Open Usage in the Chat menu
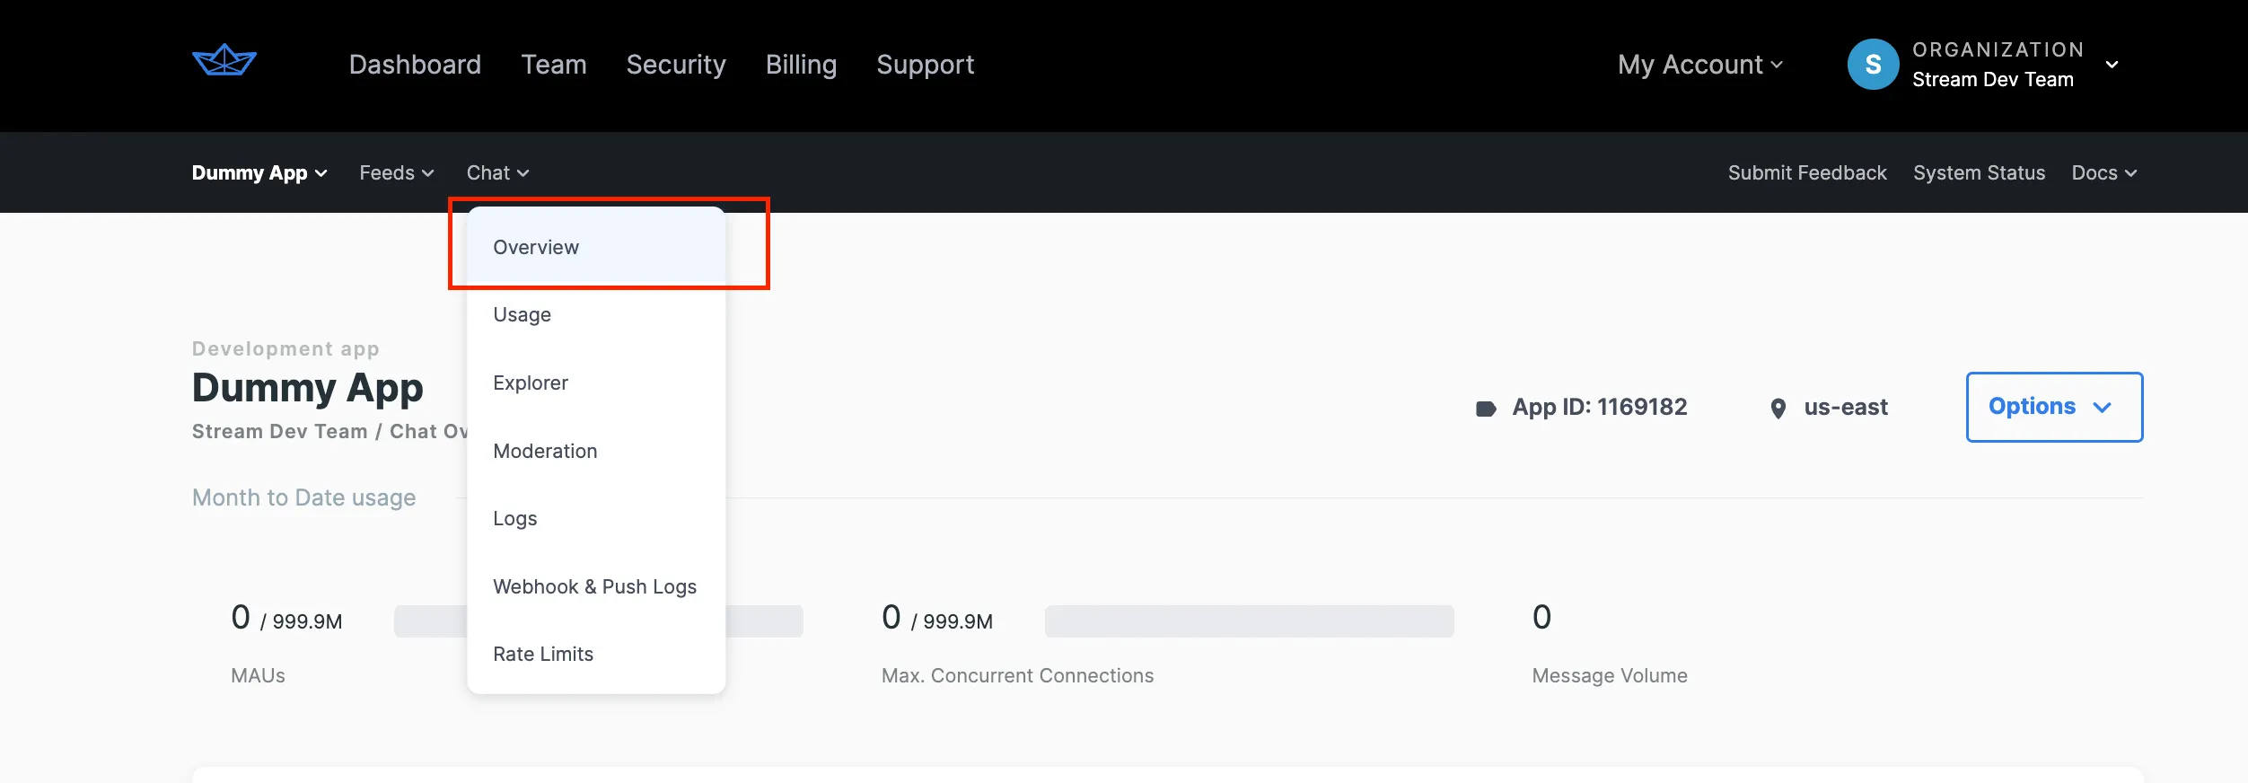Image resolution: width=2248 pixels, height=783 pixels. 522,314
